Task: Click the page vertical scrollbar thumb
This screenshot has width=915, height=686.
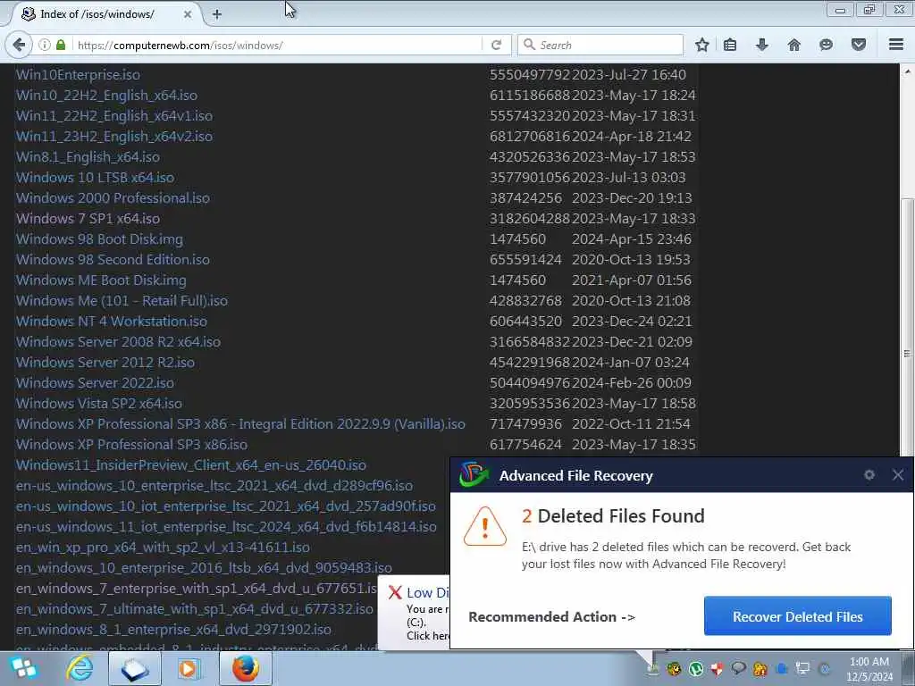Action: point(907,353)
